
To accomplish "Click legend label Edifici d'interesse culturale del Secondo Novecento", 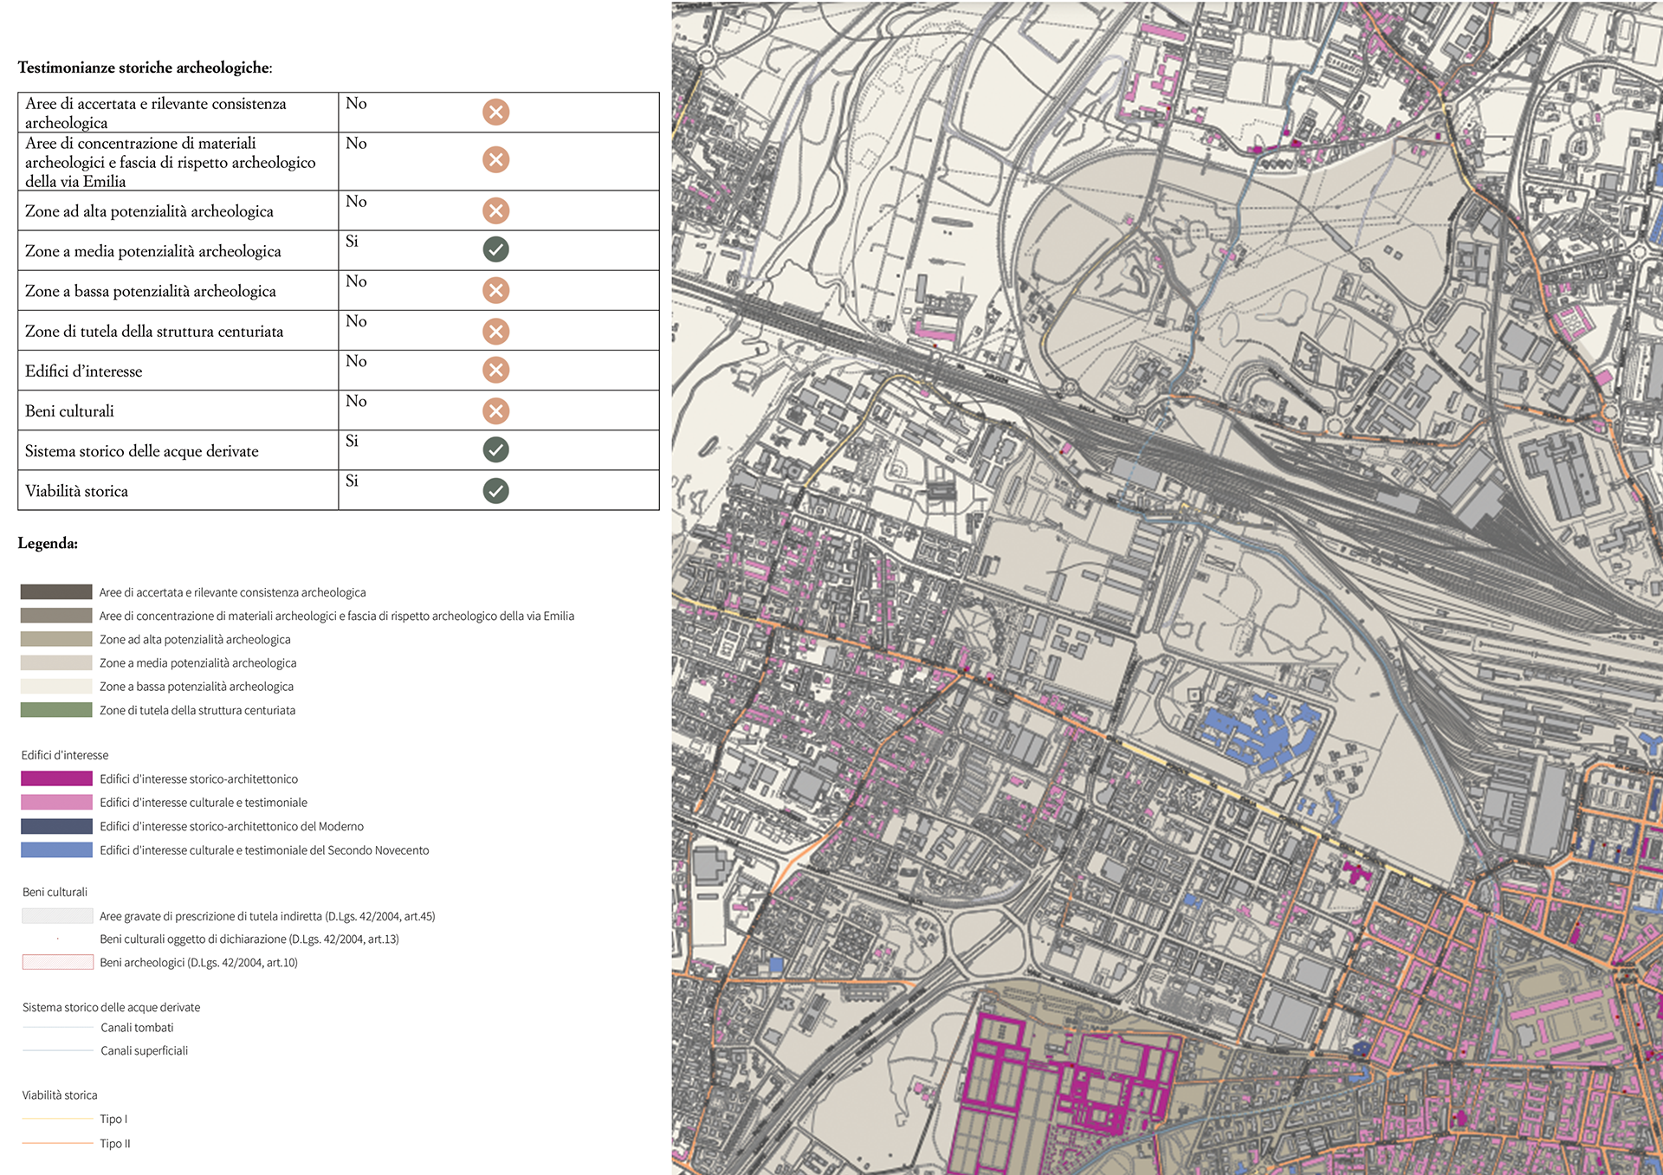I will click(x=264, y=850).
